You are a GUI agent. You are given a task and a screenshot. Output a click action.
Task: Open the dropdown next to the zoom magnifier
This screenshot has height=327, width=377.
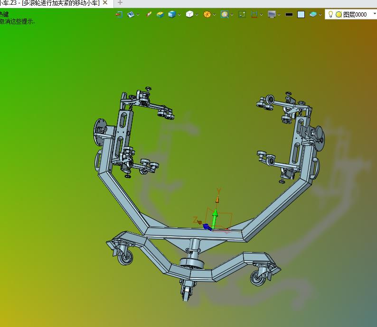click(232, 15)
